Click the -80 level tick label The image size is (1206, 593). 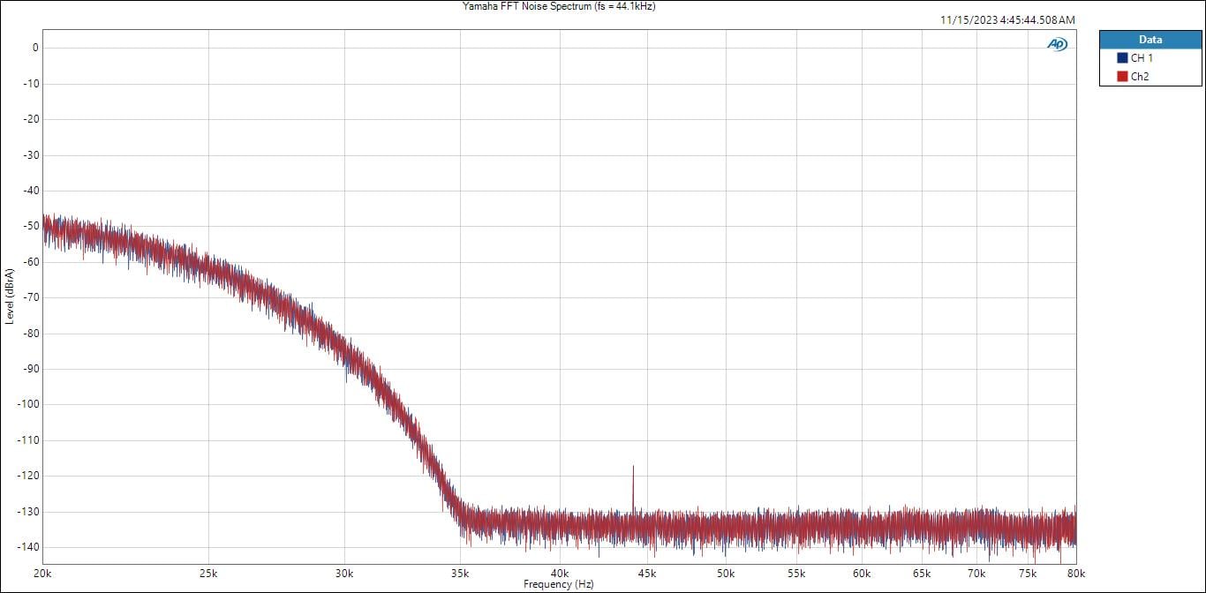31,334
